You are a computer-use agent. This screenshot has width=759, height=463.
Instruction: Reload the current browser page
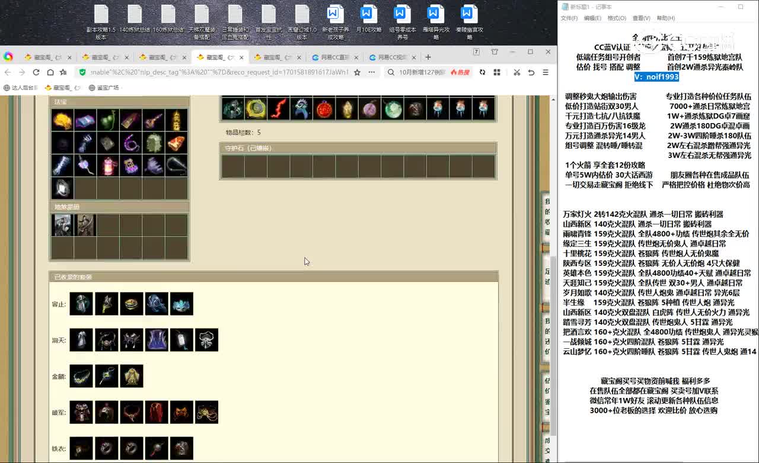click(36, 72)
